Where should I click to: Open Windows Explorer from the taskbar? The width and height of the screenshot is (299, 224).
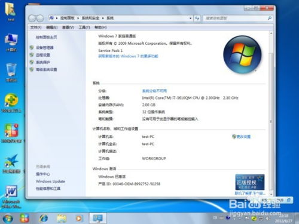coord(62,219)
